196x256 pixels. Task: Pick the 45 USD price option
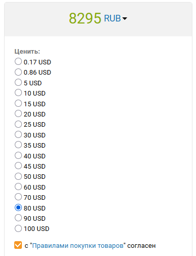click(x=18, y=166)
